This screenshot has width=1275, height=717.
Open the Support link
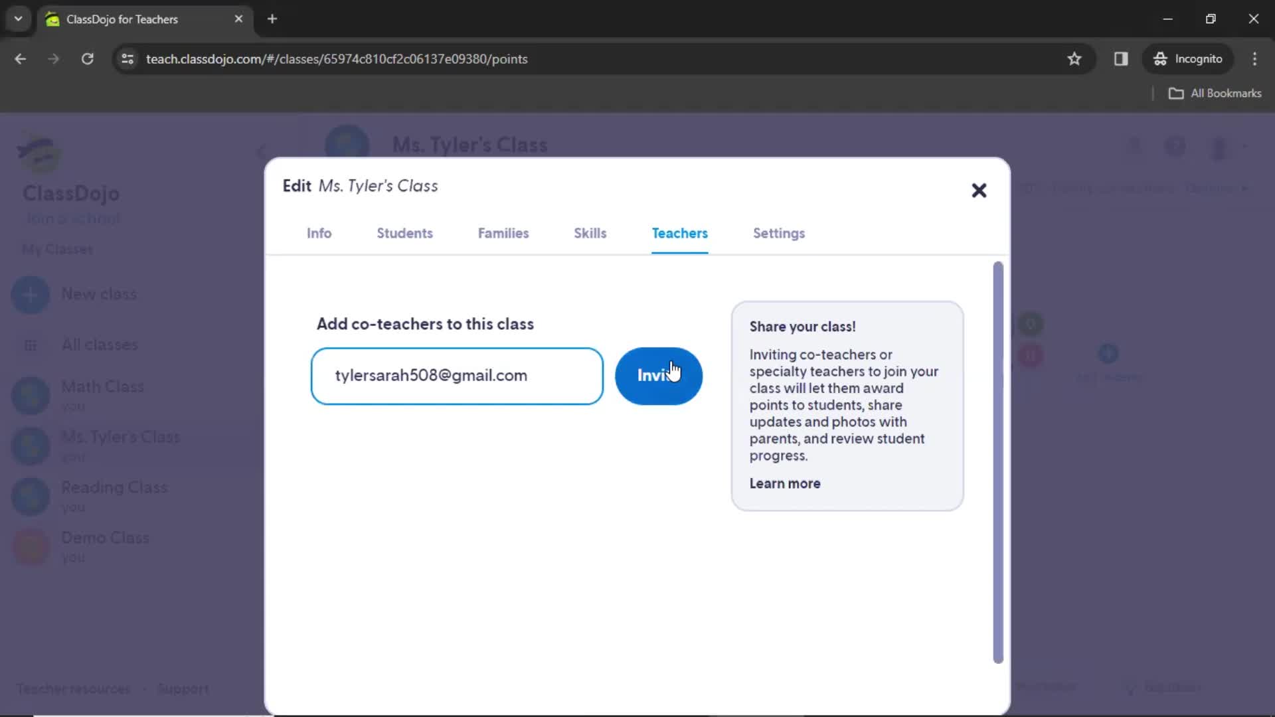pos(183,689)
